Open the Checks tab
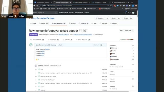This screenshot has width=164, height=92. pyautogui.click(x=67, y=40)
